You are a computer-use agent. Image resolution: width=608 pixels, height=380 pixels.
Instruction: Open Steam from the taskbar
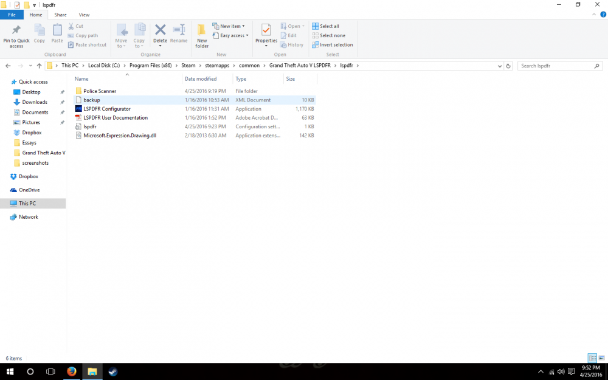click(x=113, y=371)
